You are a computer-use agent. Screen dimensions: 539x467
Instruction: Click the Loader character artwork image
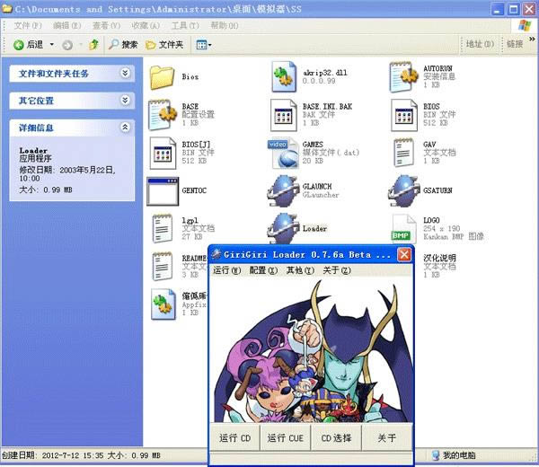pos(311,350)
